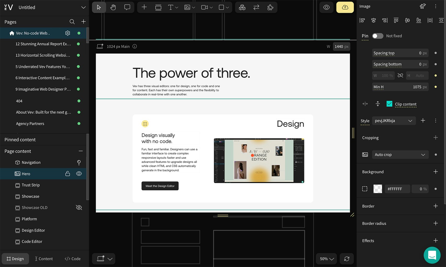Open the chat support bubble

click(x=432, y=255)
